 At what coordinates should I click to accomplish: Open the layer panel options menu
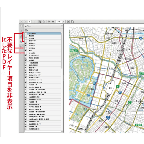[26, 30]
